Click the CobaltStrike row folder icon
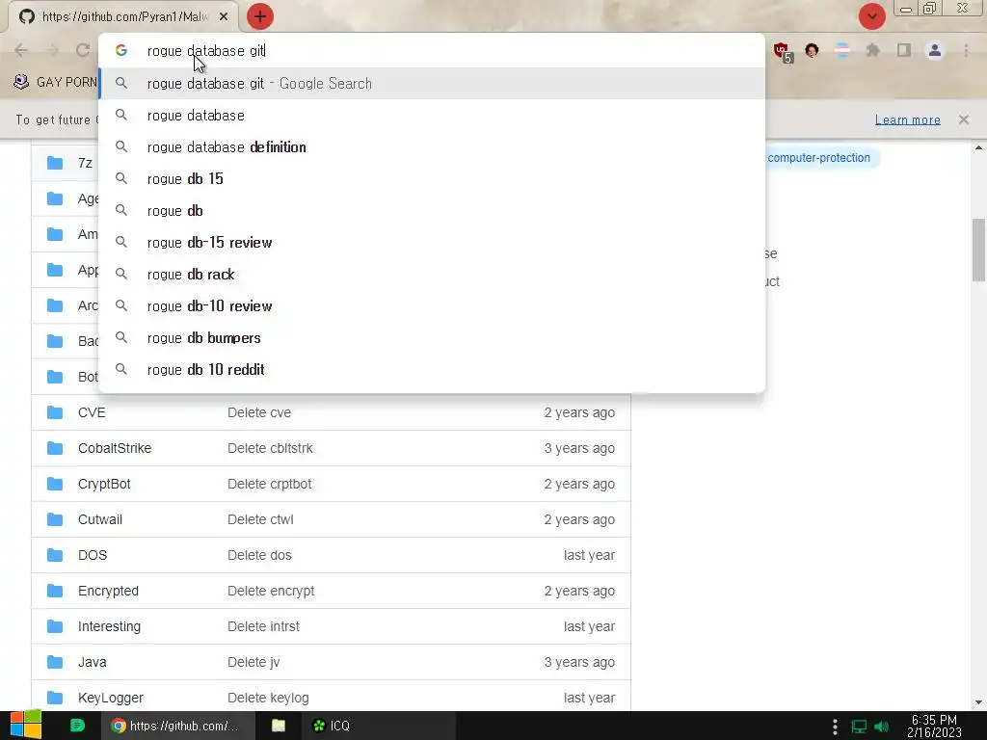Viewport: 987px width, 740px height. (x=55, y=448)
